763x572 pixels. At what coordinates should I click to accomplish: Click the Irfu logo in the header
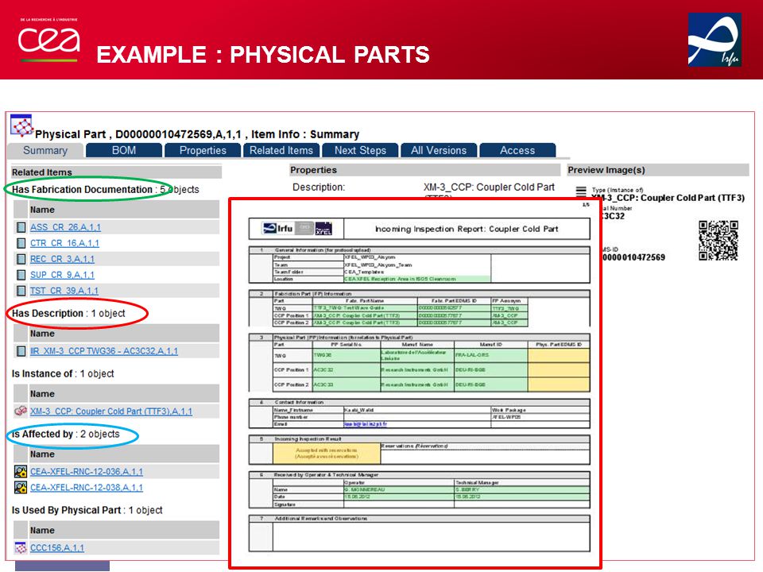coord(715,40)
